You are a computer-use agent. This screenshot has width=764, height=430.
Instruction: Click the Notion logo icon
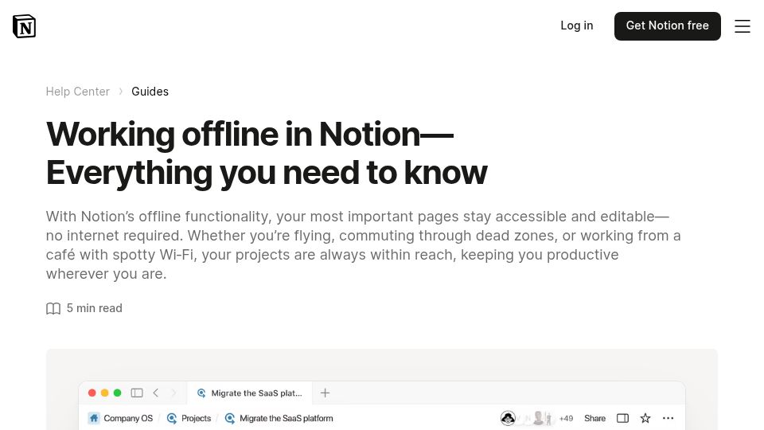24,25
